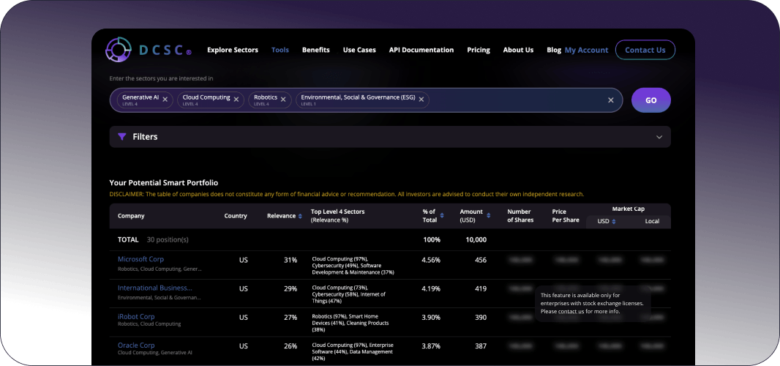This screenshot has width=780, height=366.
Task: Expand the Filters panel chevron
Action: pyautogui.click(x=659, y=137)
